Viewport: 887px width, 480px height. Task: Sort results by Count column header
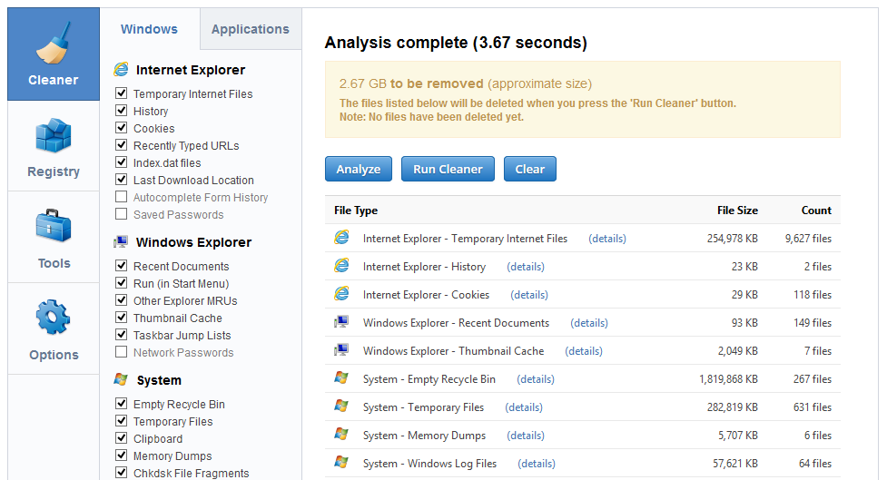click(x=816, y=211)
